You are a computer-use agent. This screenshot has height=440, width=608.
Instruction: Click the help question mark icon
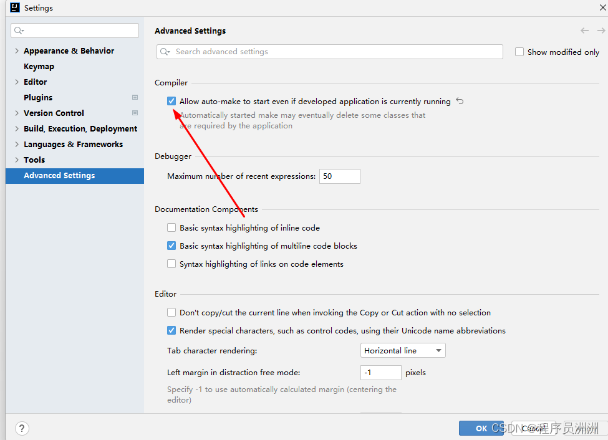point(22,428)
